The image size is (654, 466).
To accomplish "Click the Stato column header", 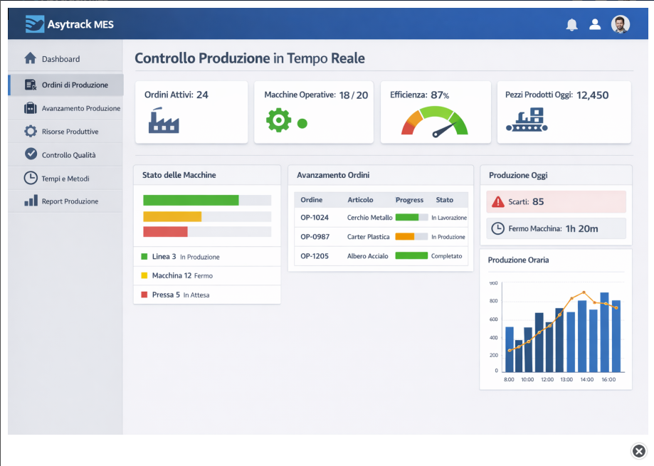I will 444,200.
